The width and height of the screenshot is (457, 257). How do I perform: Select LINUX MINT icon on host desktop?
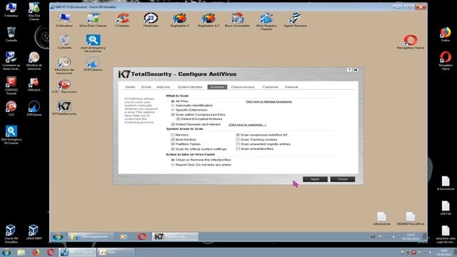tap(34, 232)
